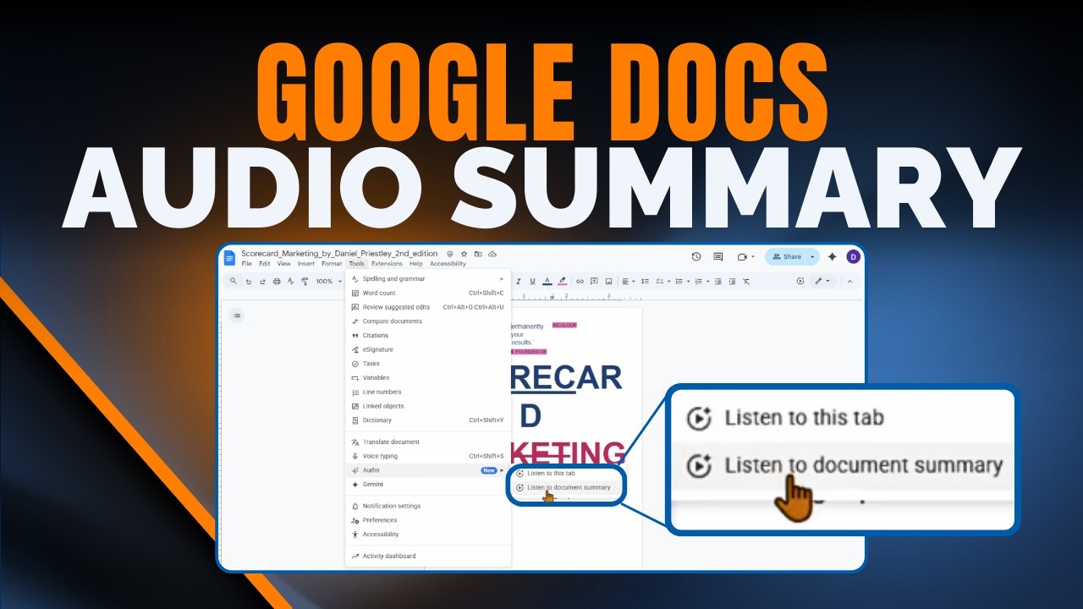1083x609 pixels.
Task: Expand the Spelling and grammar submenu
Action: click(x=428, y=278)
